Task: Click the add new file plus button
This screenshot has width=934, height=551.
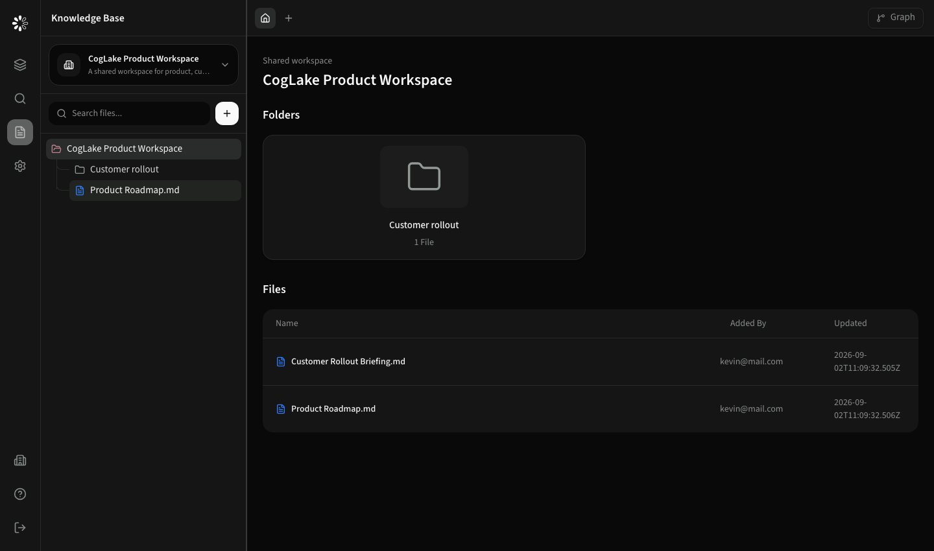Action: (x=227, y=113)
